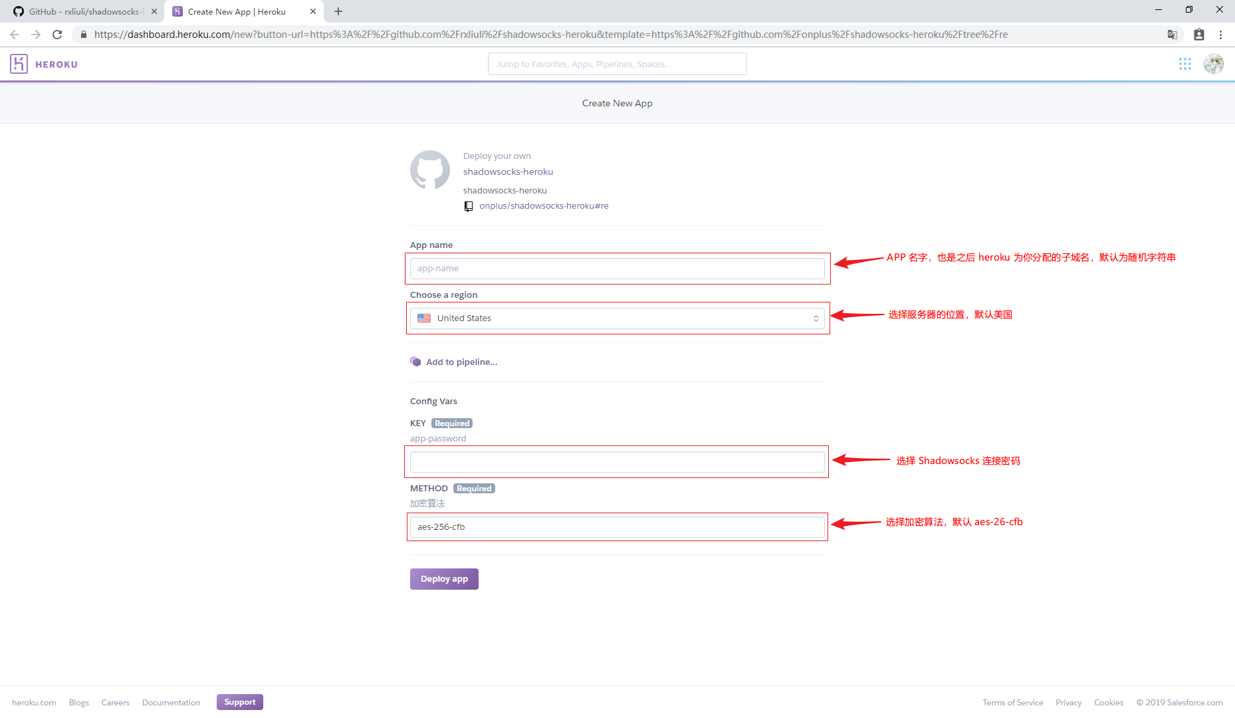Click the region dropdown up-down arrows
The height and width of the screenshot is (718, 1235).
coord(816,318)
